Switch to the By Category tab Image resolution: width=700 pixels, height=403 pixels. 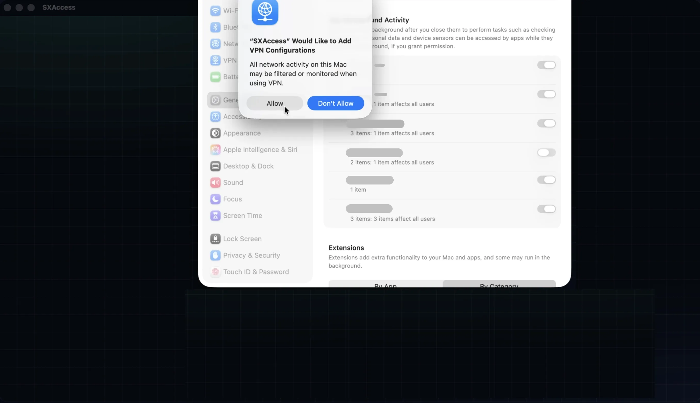coord(499,284)
